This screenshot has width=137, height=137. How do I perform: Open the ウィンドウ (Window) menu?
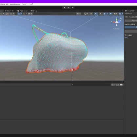click(x=25, y=4)
